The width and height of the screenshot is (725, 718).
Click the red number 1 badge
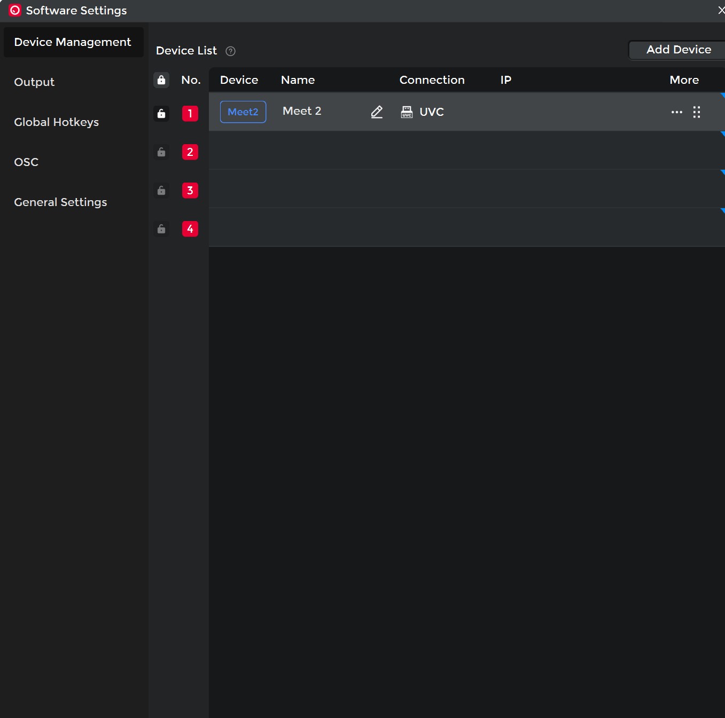190,114
